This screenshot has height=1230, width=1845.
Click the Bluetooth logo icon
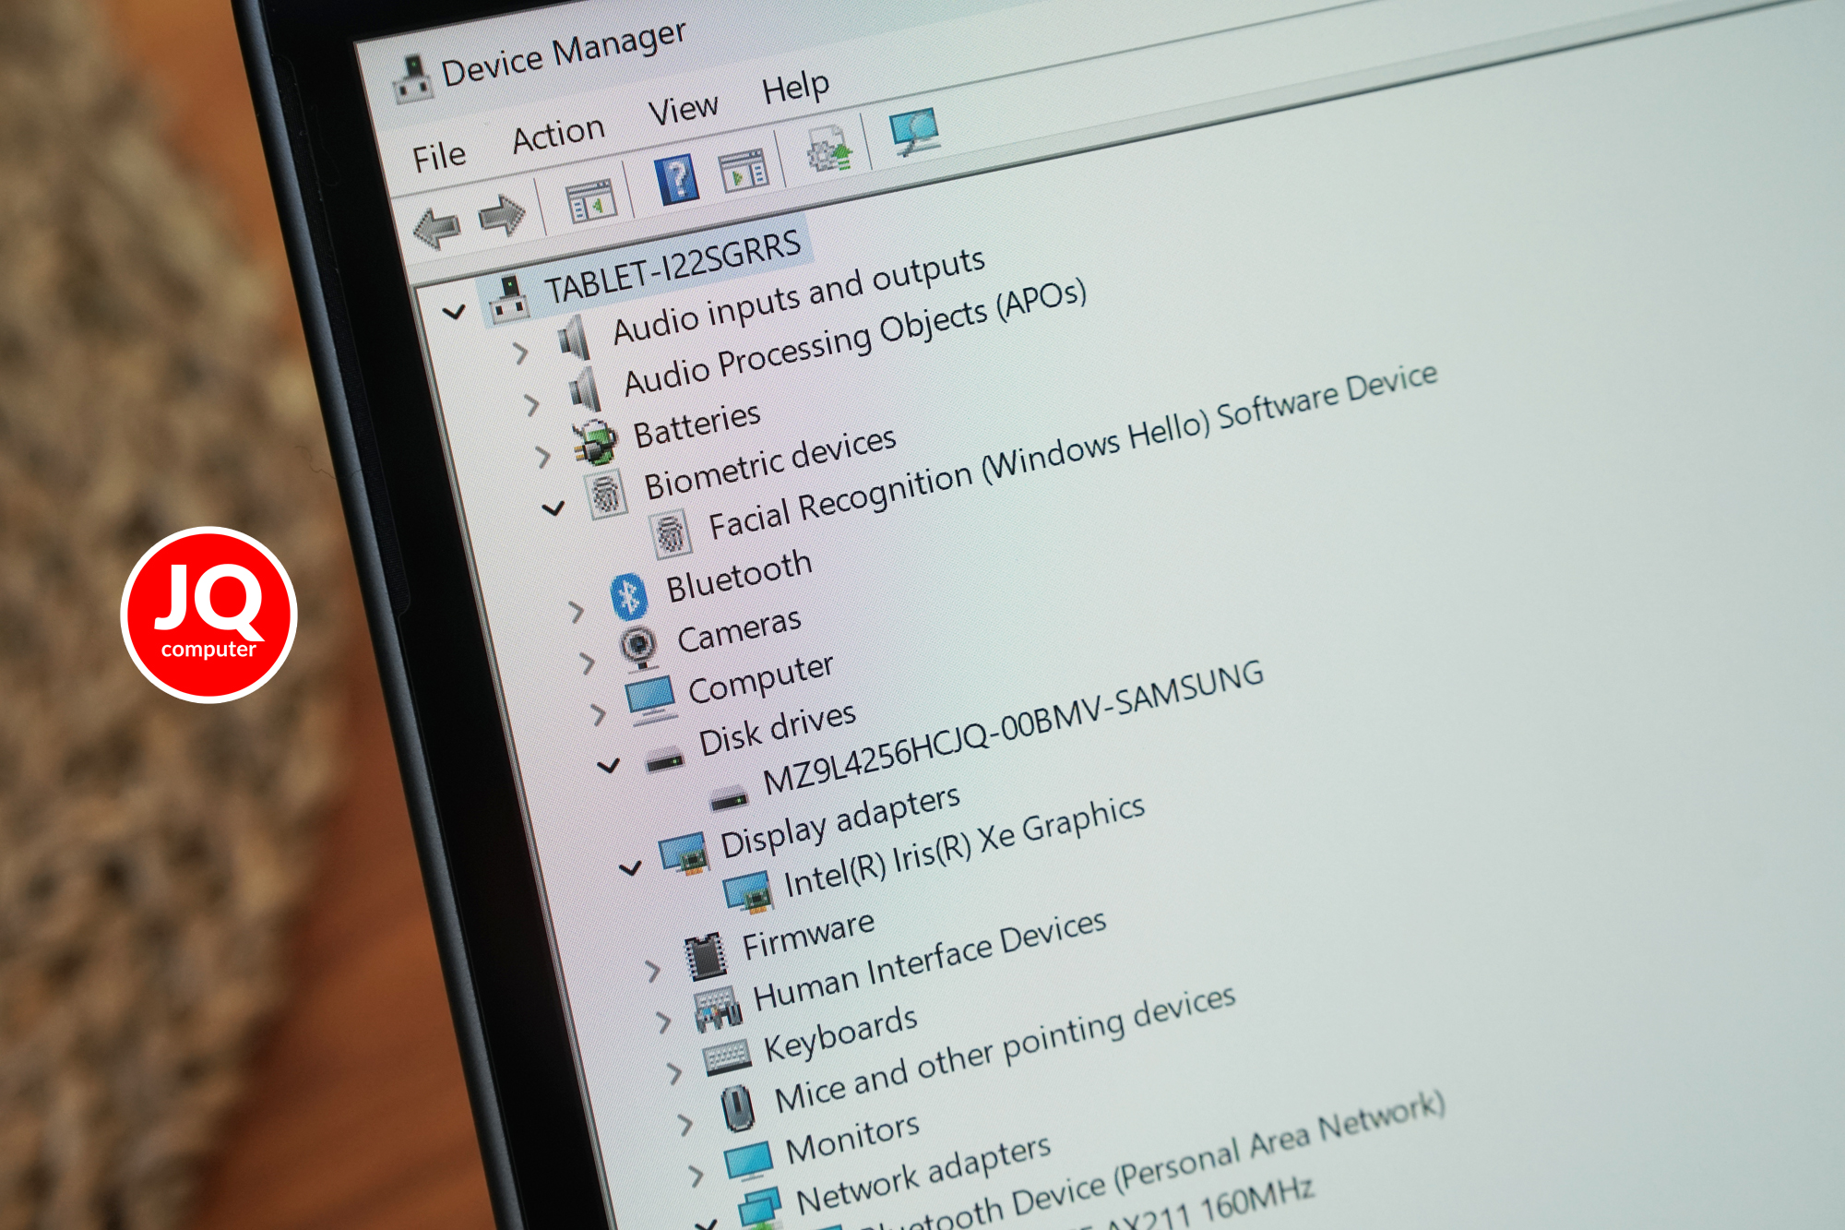point(629,597)
